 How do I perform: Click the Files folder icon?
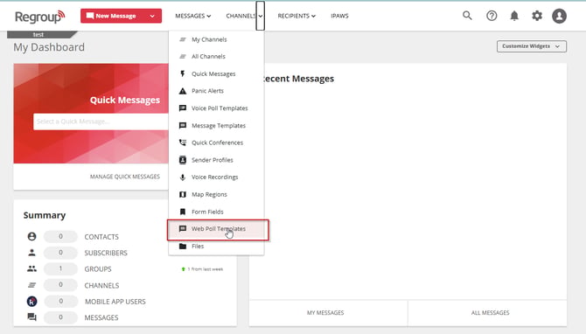[183, 247]
